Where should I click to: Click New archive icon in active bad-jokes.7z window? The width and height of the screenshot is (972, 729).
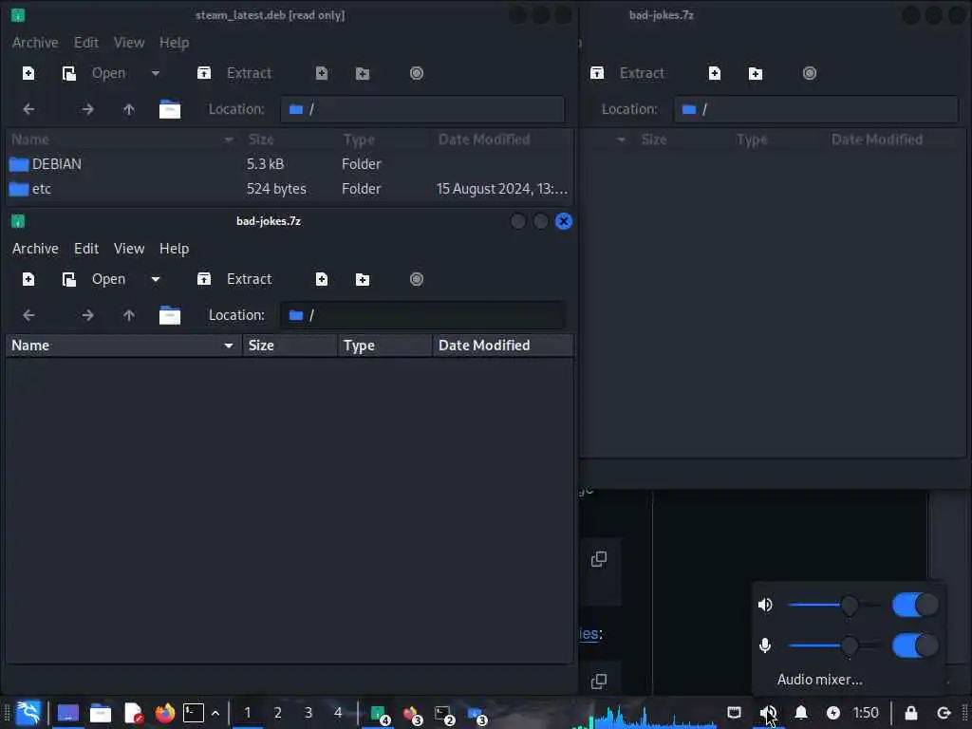pos(28,280)
